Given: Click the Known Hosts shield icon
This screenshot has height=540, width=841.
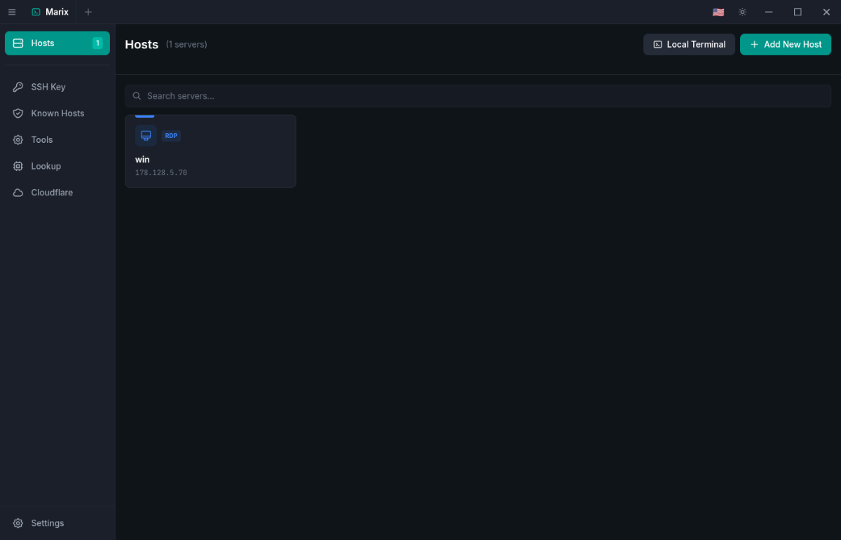Looking at the screenshot, I should click(x=18, y=113).
